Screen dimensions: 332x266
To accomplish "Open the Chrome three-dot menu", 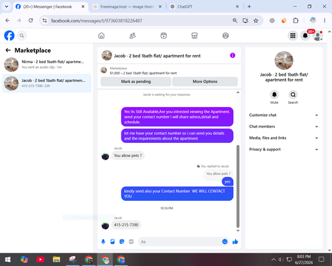I will point(325,21).
